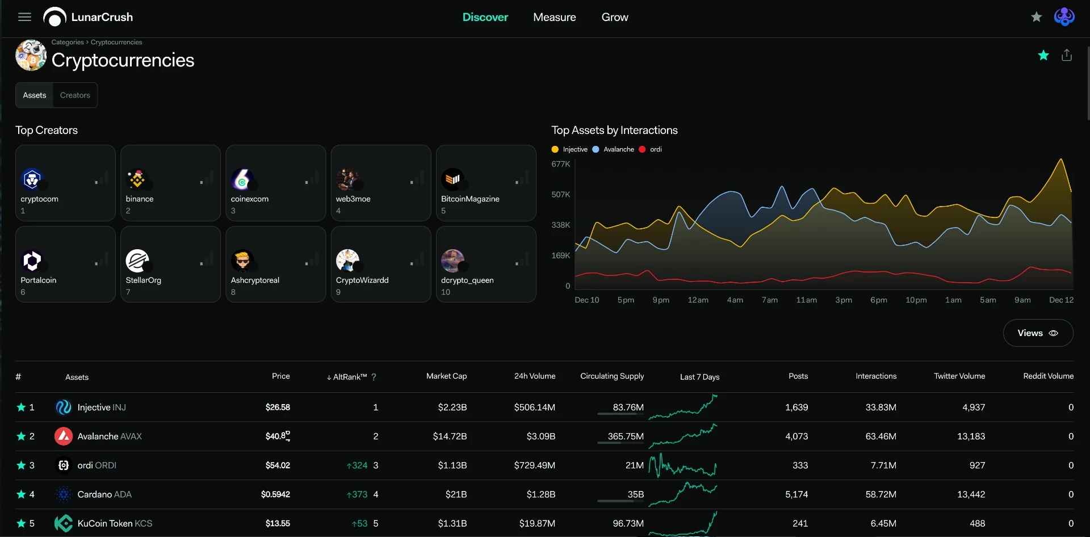The width and height of the screenshot is (1090, 537).
Task: Click the KuCoin Token logo icon
Action: coord(63,523)
